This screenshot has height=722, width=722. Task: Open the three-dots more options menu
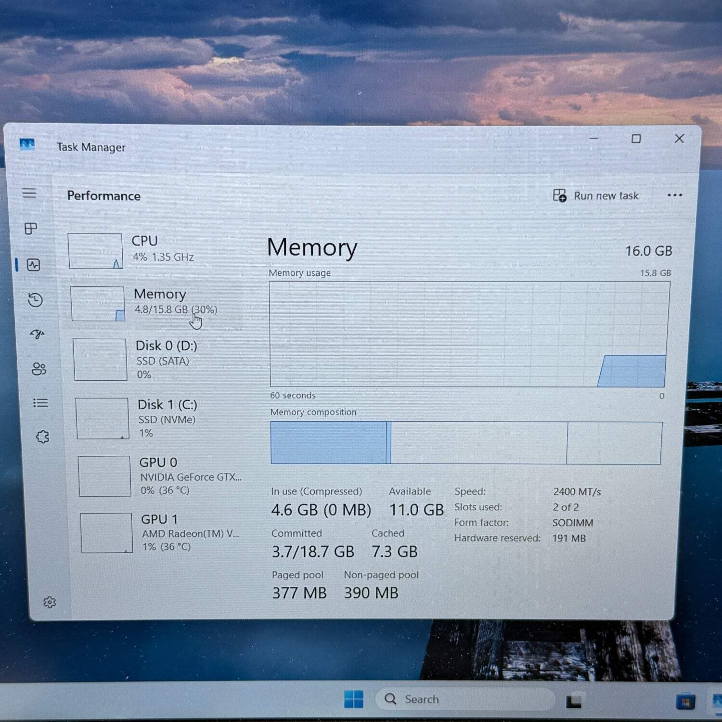(674, 195)
